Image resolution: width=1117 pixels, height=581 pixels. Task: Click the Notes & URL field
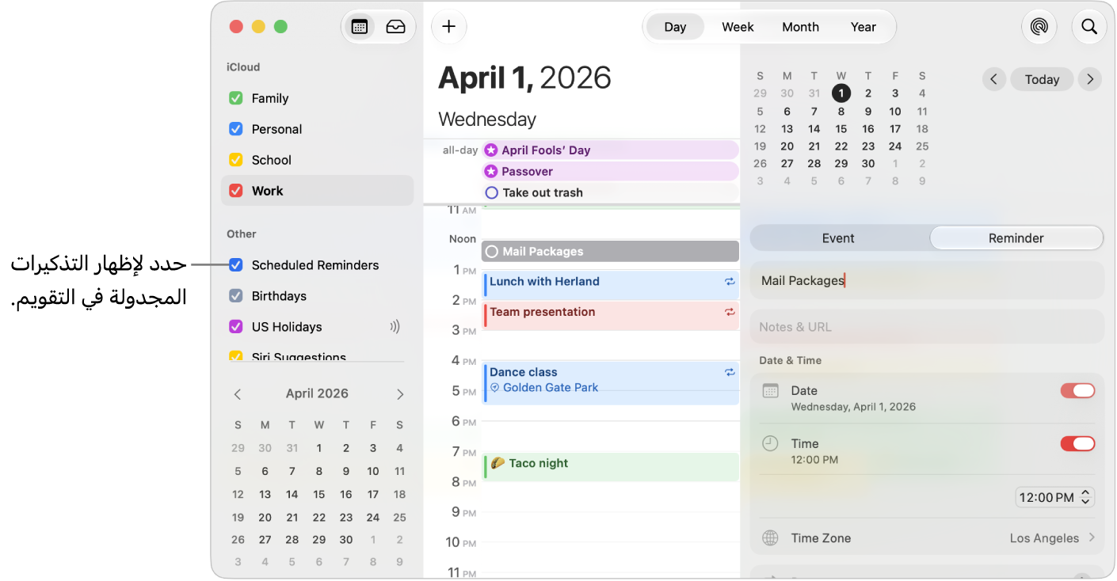[x=927, y=327]
